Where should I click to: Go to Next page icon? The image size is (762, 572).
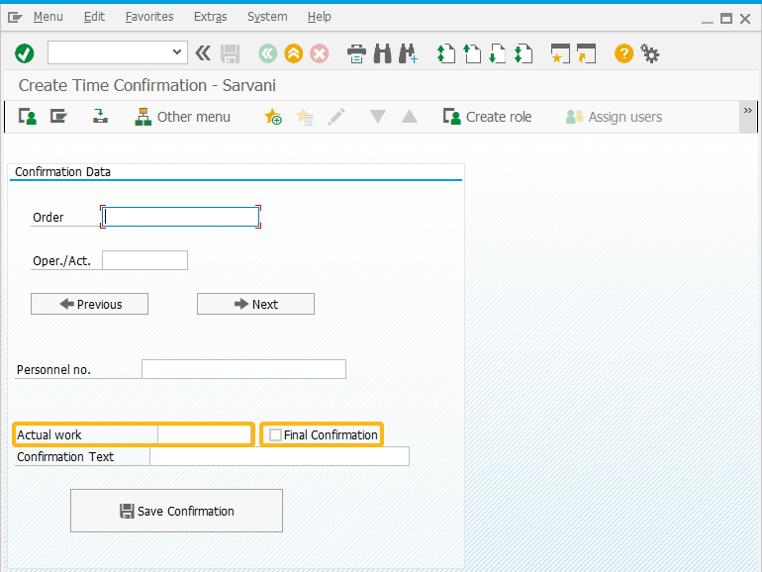[497, 53]
